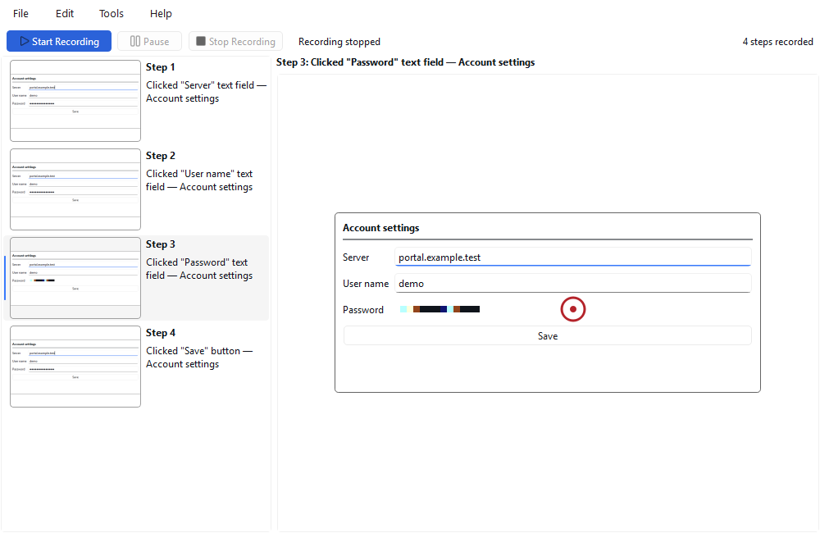
Task: Click the disabled Pause button
Action: point(149,41)
